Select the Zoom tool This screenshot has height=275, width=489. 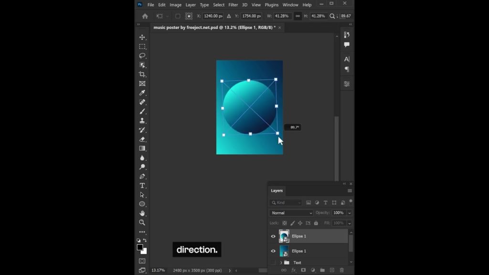141,222
